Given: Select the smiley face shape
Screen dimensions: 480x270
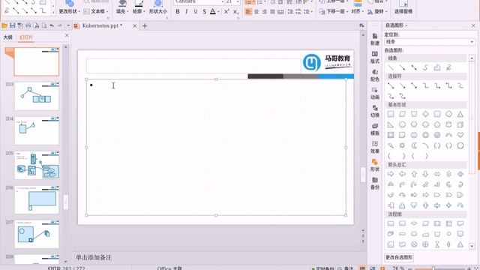Looking at the screenshot, I should [414, 135].
